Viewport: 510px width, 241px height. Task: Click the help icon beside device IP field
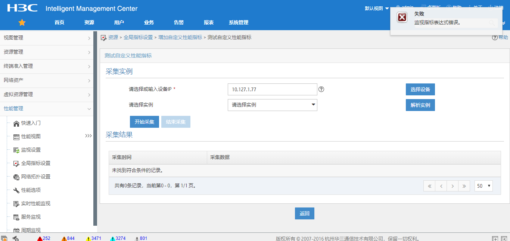pos(321,89)
